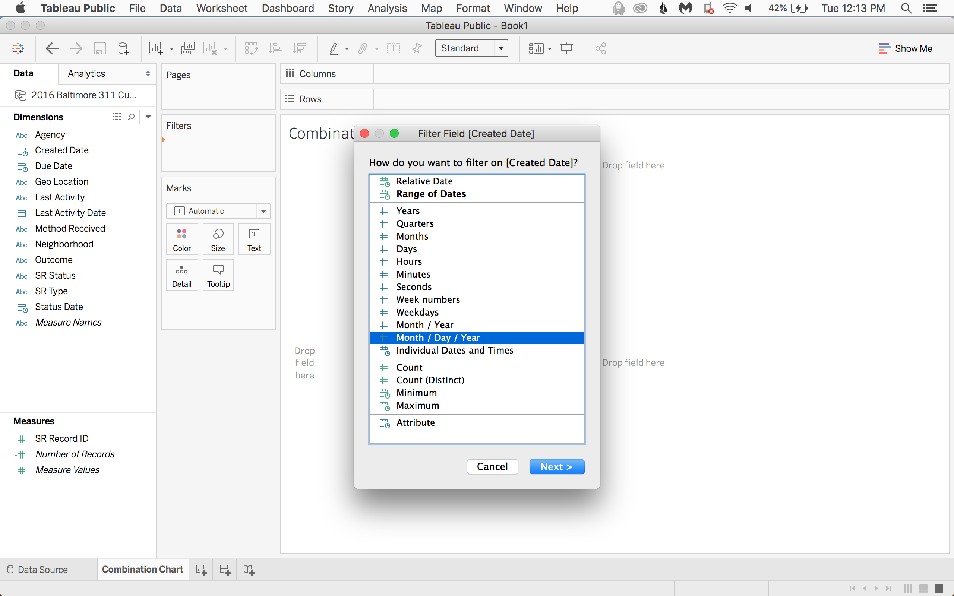Click the Next button in filter dialog
This screenshot has height=596, width=954.
557,467
